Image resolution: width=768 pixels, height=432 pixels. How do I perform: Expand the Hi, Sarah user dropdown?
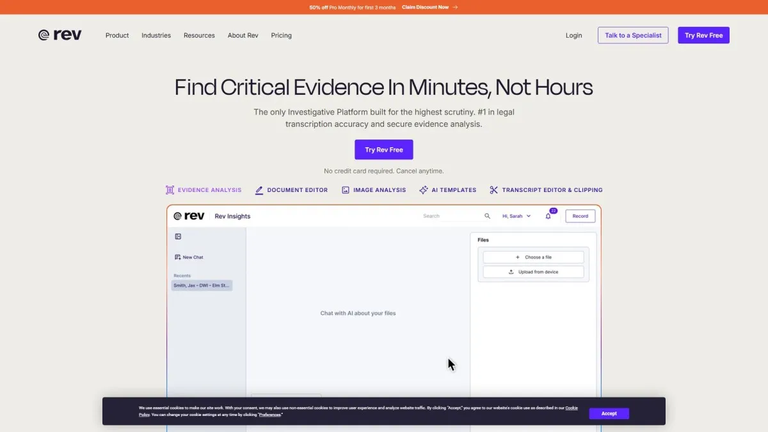(516, 216)
